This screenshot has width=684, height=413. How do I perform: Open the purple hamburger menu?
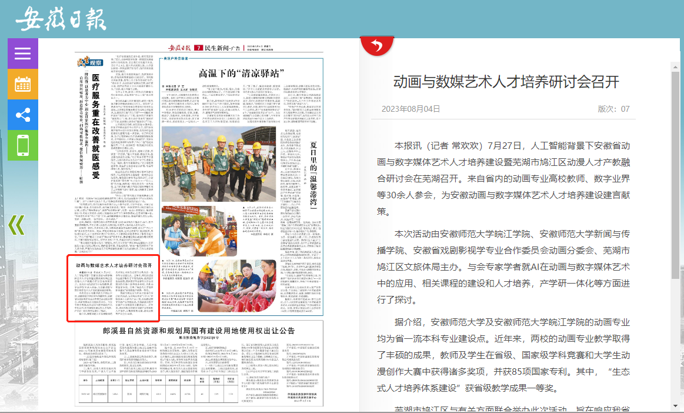point(23,54)
